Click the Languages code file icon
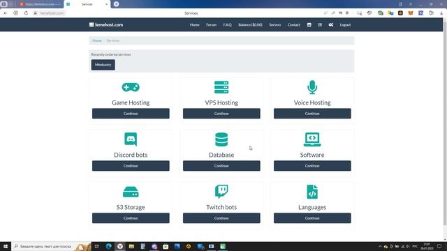The image size is (447, 251). (312, 192)
